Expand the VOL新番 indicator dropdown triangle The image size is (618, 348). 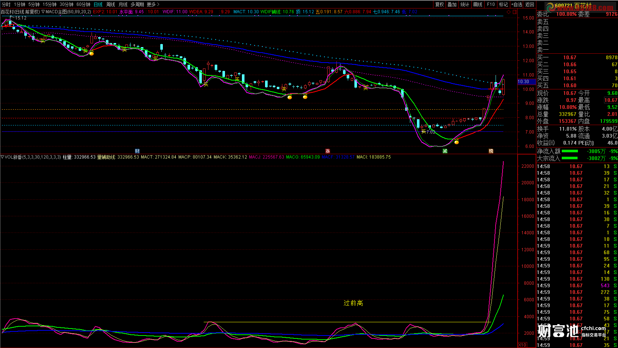click(2, 157)
